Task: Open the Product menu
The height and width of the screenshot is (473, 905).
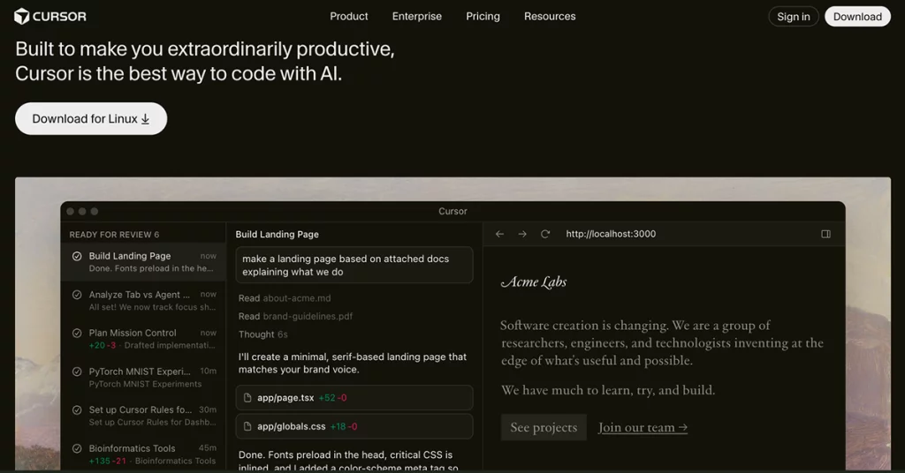Action: pos(348,16)
